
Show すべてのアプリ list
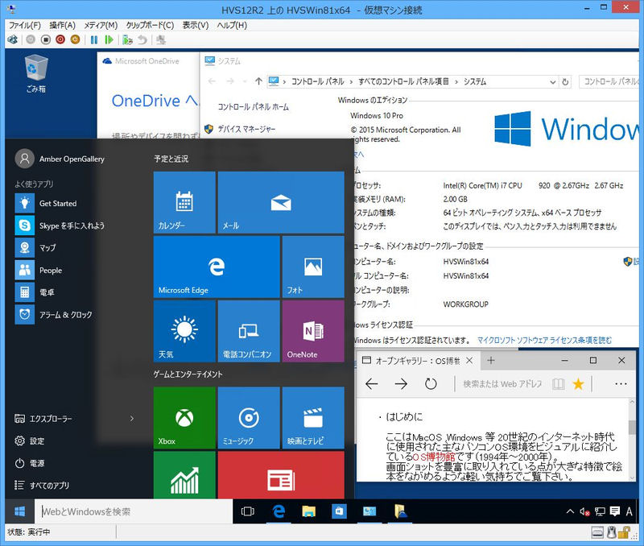pyautogui.click(x=42, y=485)
